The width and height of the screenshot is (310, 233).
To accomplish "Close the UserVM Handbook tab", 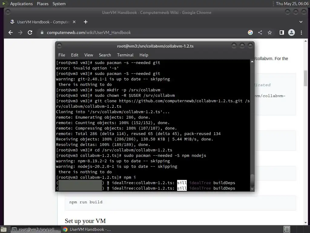I will (x=74, y=22).
